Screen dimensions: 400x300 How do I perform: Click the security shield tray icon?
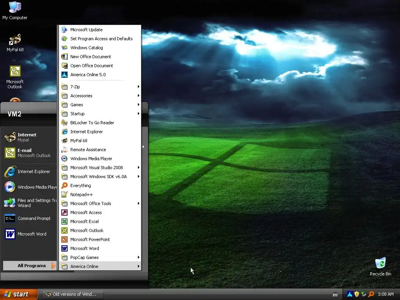(x=357, y=294)
